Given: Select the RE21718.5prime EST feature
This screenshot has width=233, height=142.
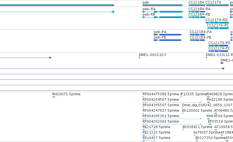Looking at the screenshot, I should point(149,130).
